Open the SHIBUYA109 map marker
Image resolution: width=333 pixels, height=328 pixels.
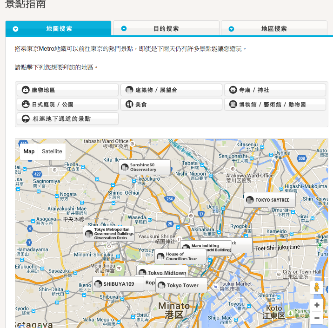118,284
